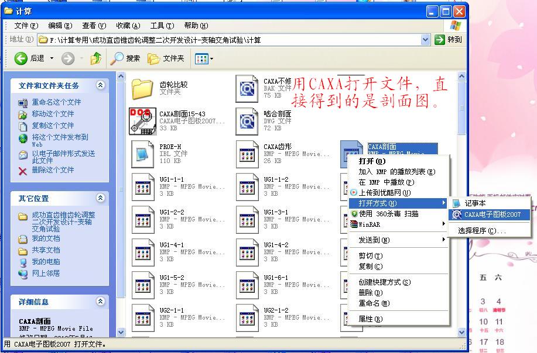Viewport: 537px width, 353px height.
Task: Open 共享文档 in Other Places
Action: coord(46,250)
